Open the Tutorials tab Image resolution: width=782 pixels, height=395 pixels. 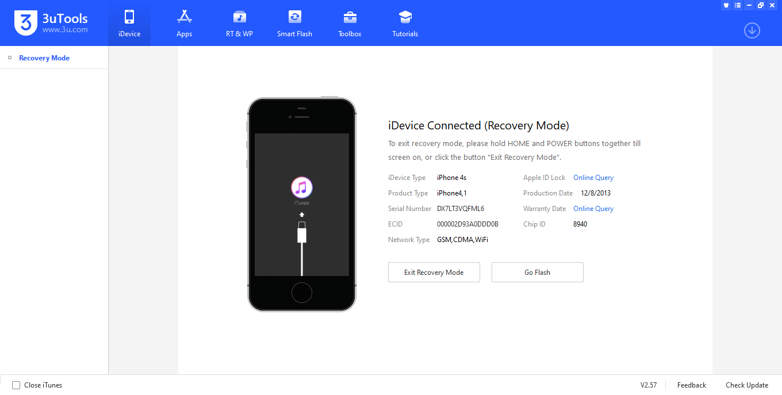click(405, 23)
